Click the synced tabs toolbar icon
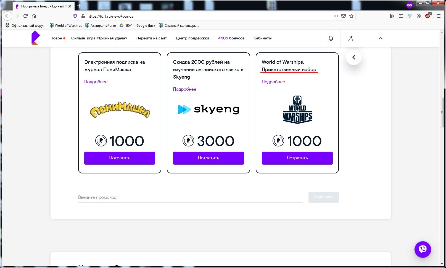The image size is (446, 268). (410, 16)
